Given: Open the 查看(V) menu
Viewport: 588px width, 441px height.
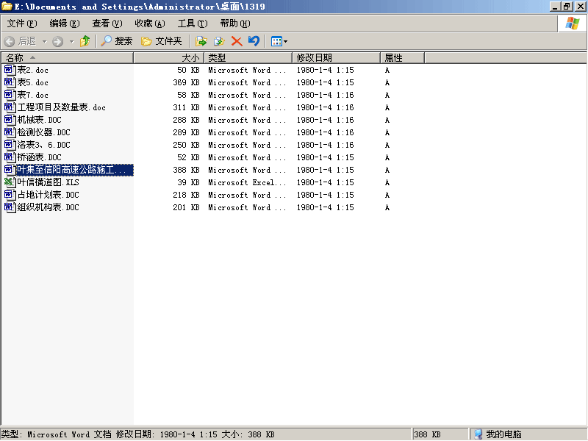Looking at the screenshot, I should tap(107, 24).
